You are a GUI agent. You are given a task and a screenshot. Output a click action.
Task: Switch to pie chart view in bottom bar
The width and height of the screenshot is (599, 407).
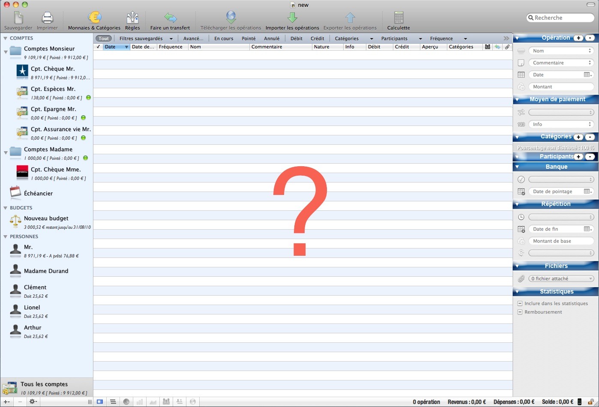point(126,402)
